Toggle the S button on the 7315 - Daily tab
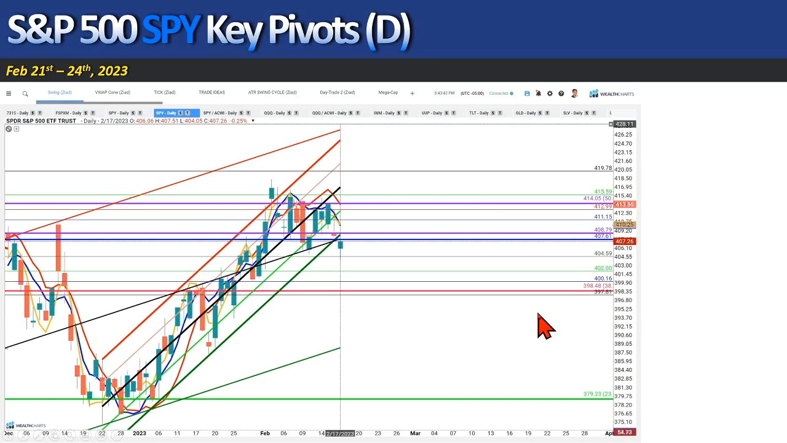Screen dimensions: 787x443 (x=33, y=113)
